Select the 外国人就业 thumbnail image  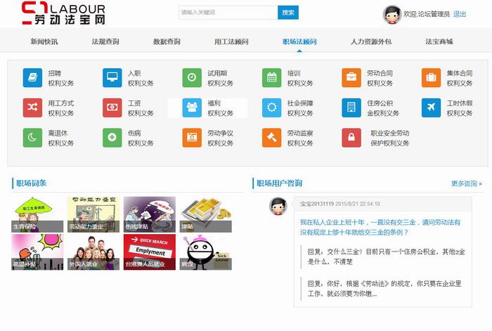click(x=93, y=252)
